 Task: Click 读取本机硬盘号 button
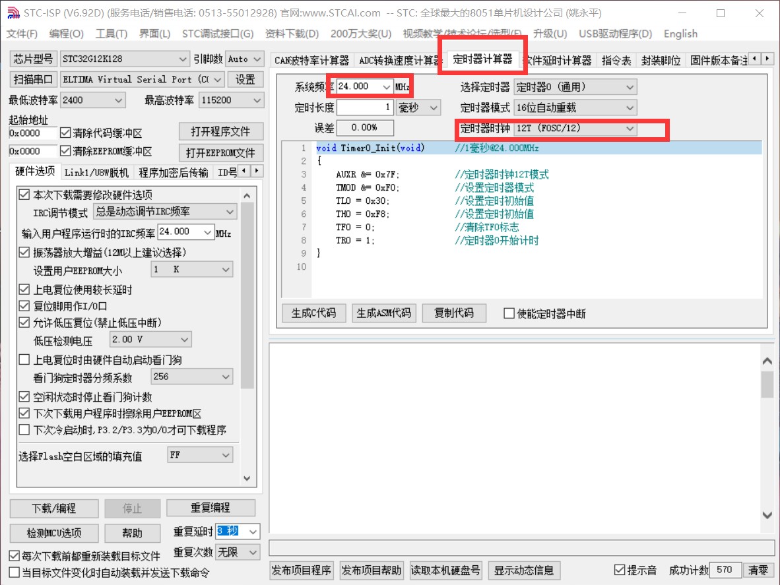pos(445,570)
